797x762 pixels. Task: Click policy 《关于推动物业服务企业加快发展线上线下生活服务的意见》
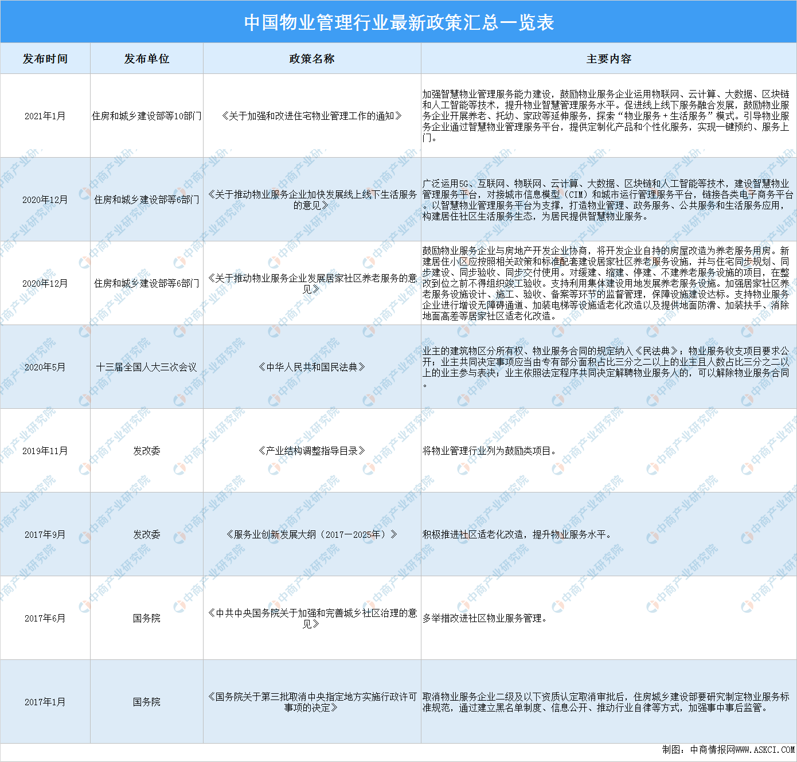point(312,200)
